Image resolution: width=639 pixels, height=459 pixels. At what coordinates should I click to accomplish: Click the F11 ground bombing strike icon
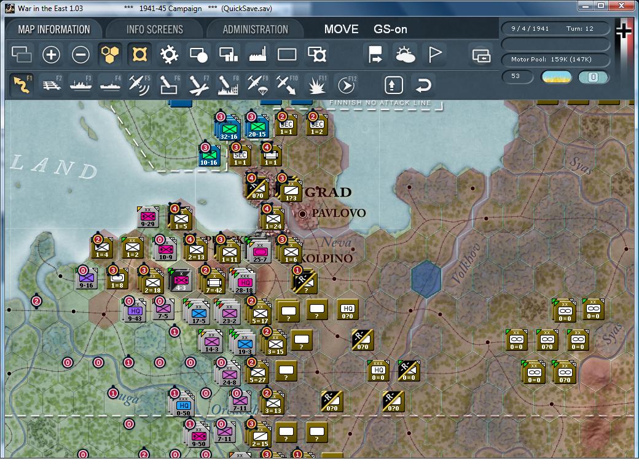click(316, 84)
